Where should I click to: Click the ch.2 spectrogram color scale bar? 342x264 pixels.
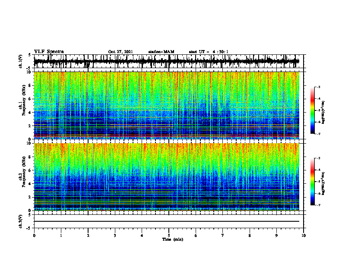click(312, 182)
